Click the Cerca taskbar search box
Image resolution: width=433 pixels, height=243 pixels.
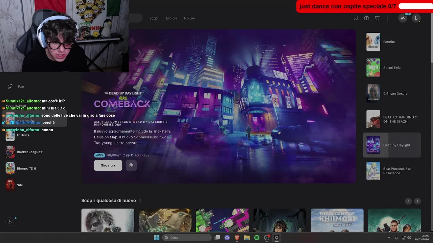coord(187,238)
